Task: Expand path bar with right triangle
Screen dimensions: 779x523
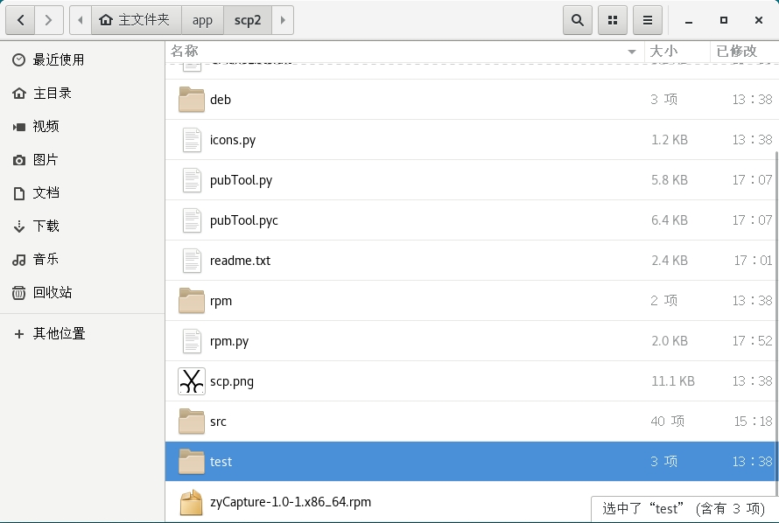Action: (283, 20)
